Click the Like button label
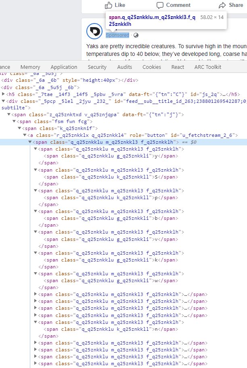The image size is (247, 368). click(x=120, y=5)
